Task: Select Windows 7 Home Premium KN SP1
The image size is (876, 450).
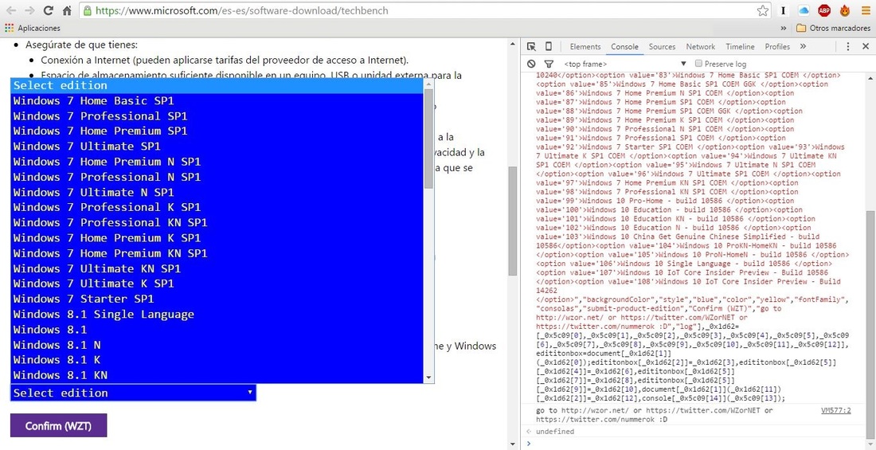Action: 217,253
